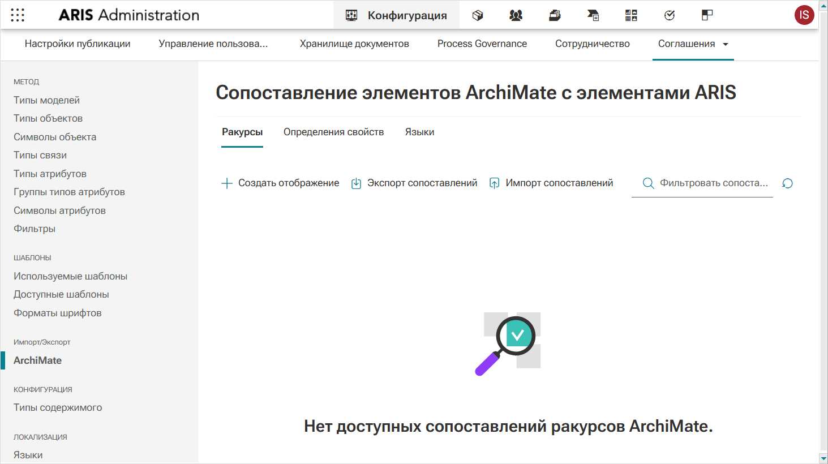Select the Ракурсы tab

[242, 132]
